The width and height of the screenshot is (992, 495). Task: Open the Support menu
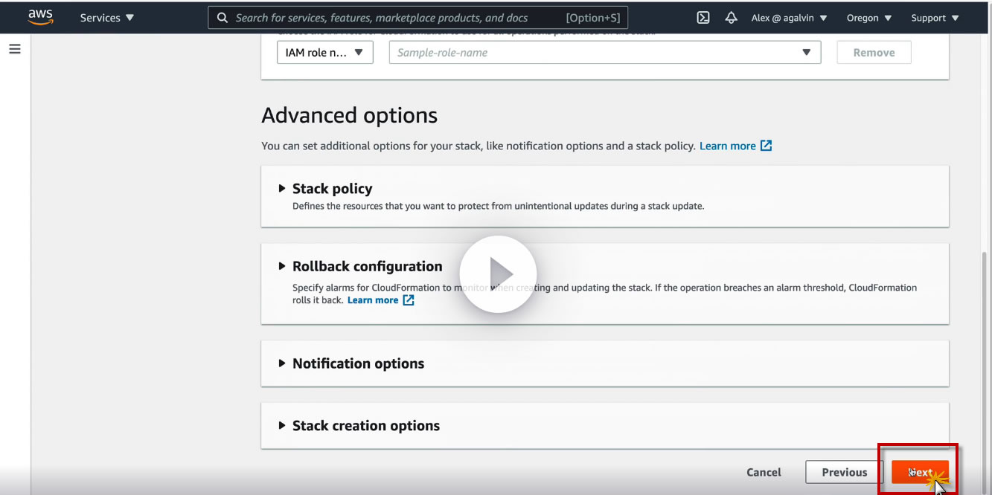[x=935, y=18]
